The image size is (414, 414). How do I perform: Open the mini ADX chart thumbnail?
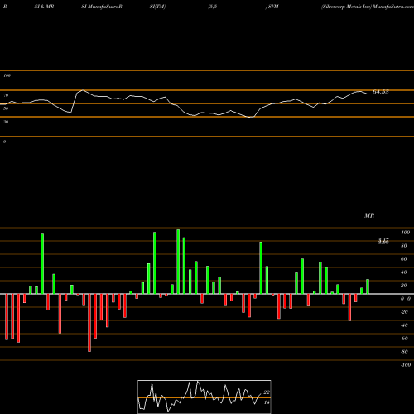pos(205,397)
